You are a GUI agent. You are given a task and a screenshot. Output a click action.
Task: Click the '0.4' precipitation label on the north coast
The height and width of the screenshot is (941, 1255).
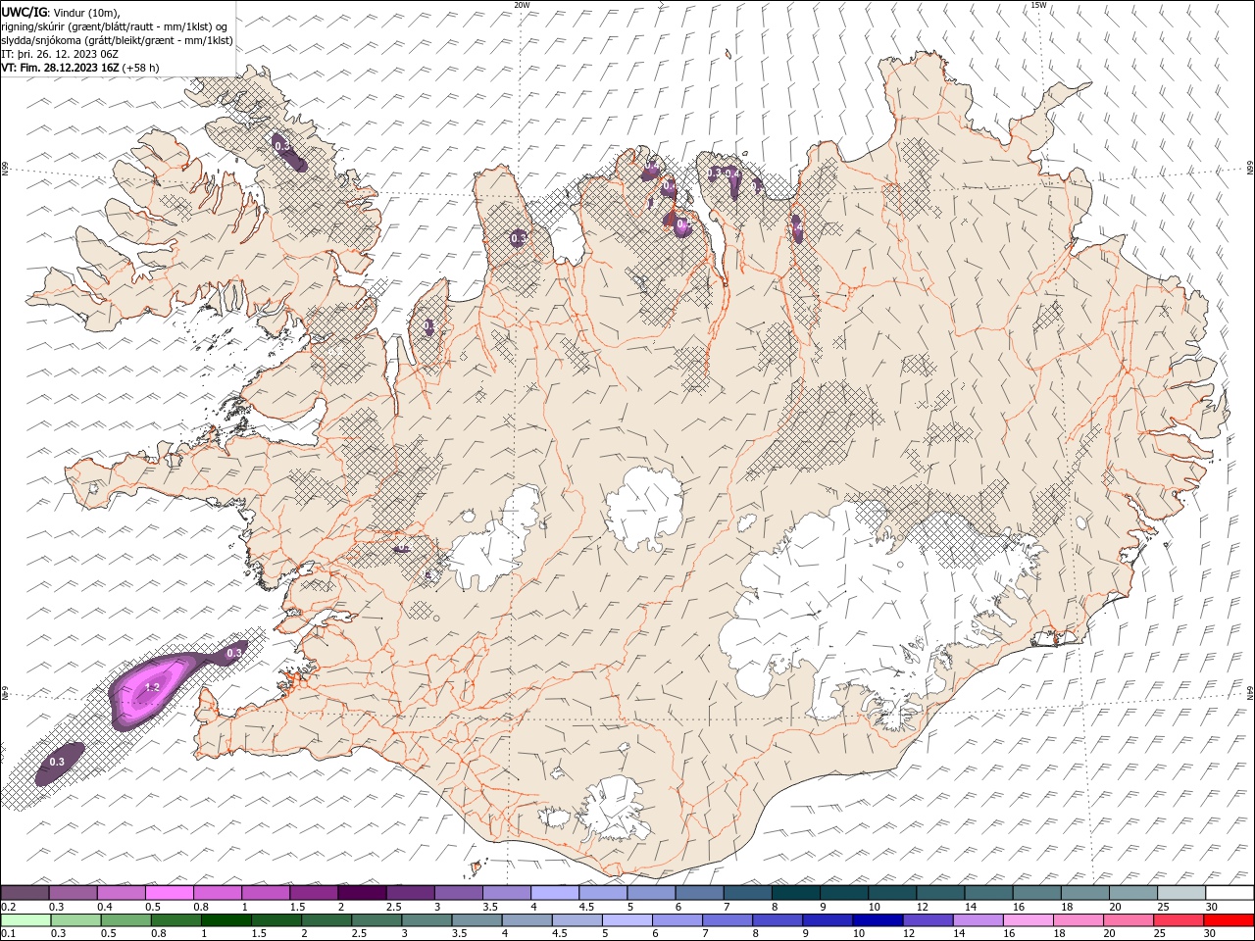[x=732, y=173]
